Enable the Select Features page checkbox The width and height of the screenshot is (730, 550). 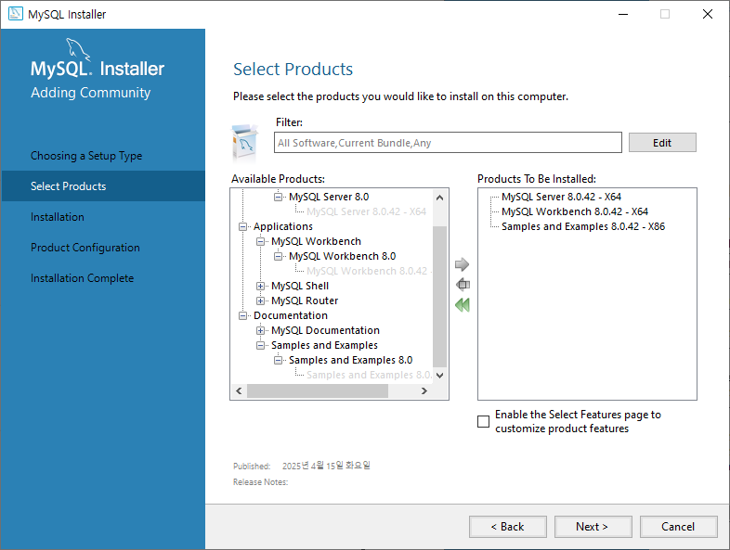coord(484,421)
